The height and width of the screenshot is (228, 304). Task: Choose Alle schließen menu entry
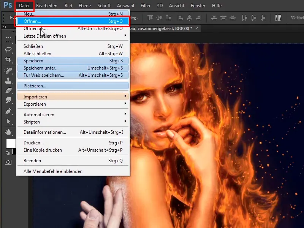[x=73, y=54]
